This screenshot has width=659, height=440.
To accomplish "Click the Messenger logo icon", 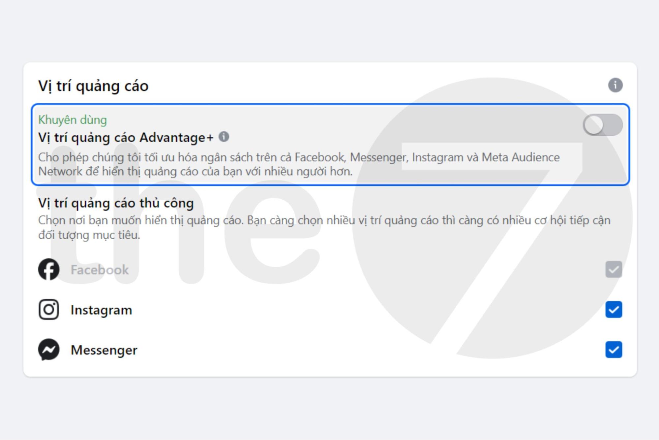I will coord(49,350).
